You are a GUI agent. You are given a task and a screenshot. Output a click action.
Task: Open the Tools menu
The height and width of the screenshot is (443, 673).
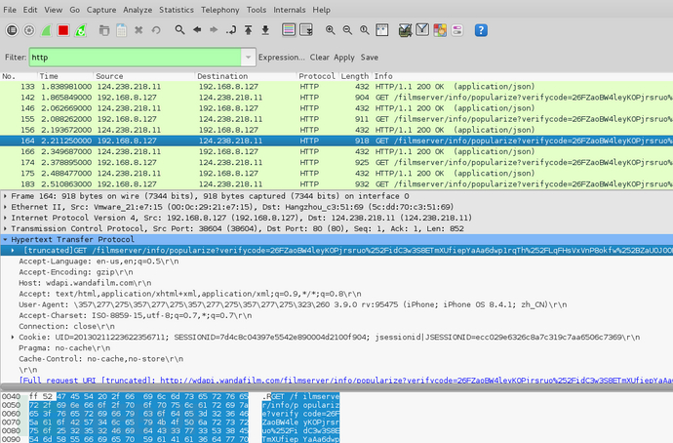pos(257,10)
